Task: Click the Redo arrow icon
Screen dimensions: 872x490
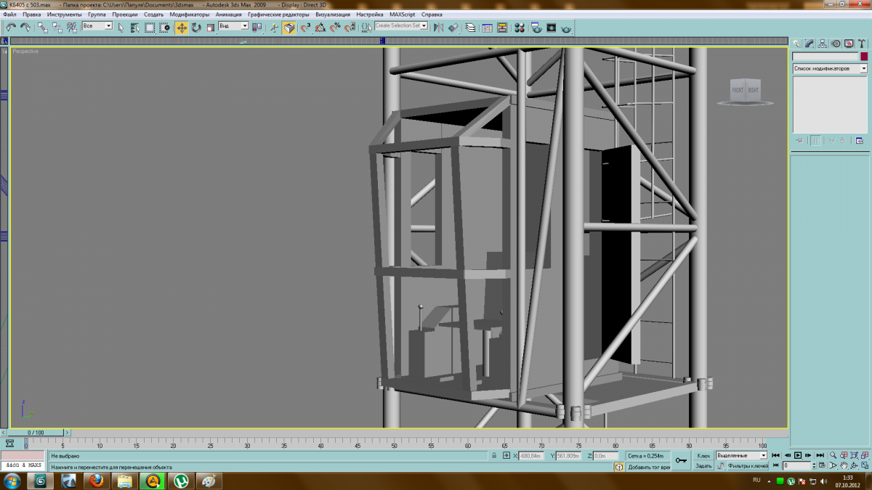Action: pyautogui.click(x=25, y=28)
